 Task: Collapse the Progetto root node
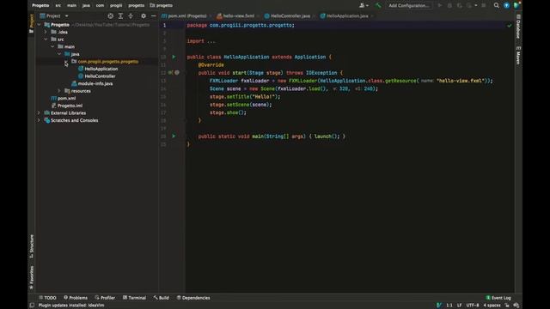click(x=39, y=25)
